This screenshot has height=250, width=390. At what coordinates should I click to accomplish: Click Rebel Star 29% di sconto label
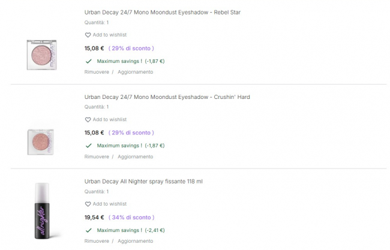point(131,49)
